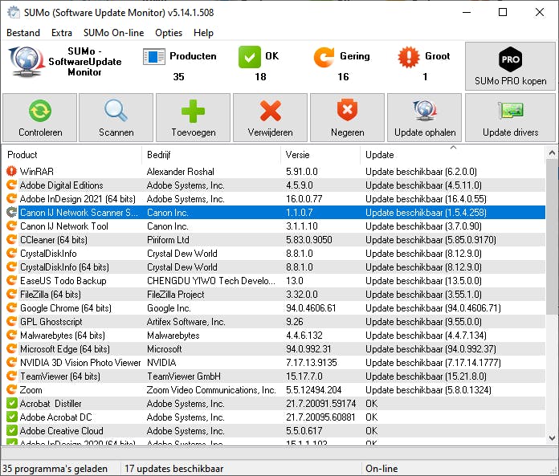
Task: Click the Update drivers card icon
Action: 511,110
